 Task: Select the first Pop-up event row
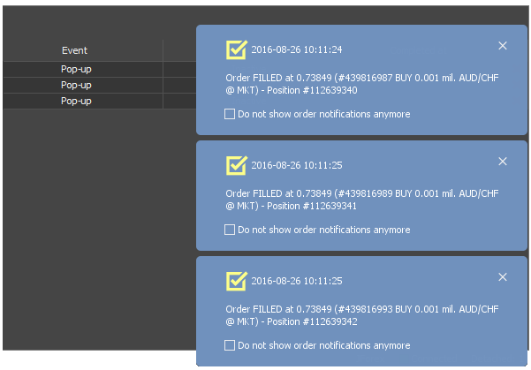click(100, 69)
